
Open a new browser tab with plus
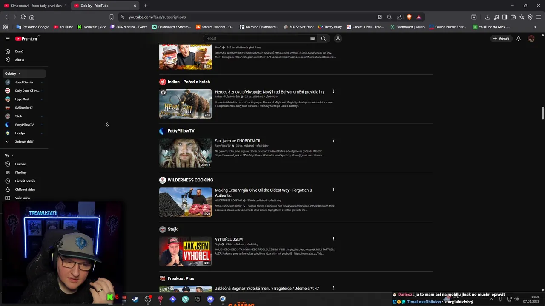click(x=145, y=6)
